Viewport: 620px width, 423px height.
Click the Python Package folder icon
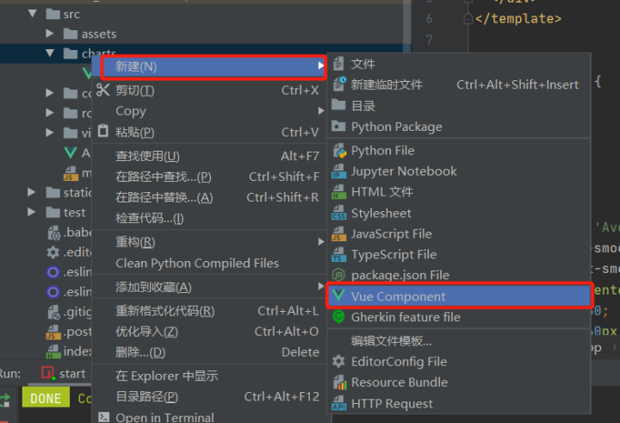tap(338, 126)
